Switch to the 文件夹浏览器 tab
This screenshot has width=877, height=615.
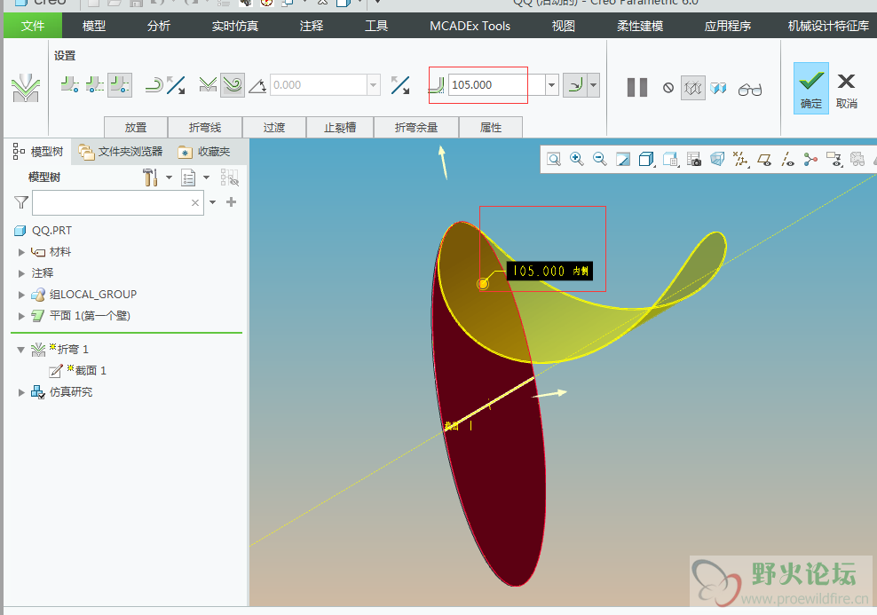(120, 152)
